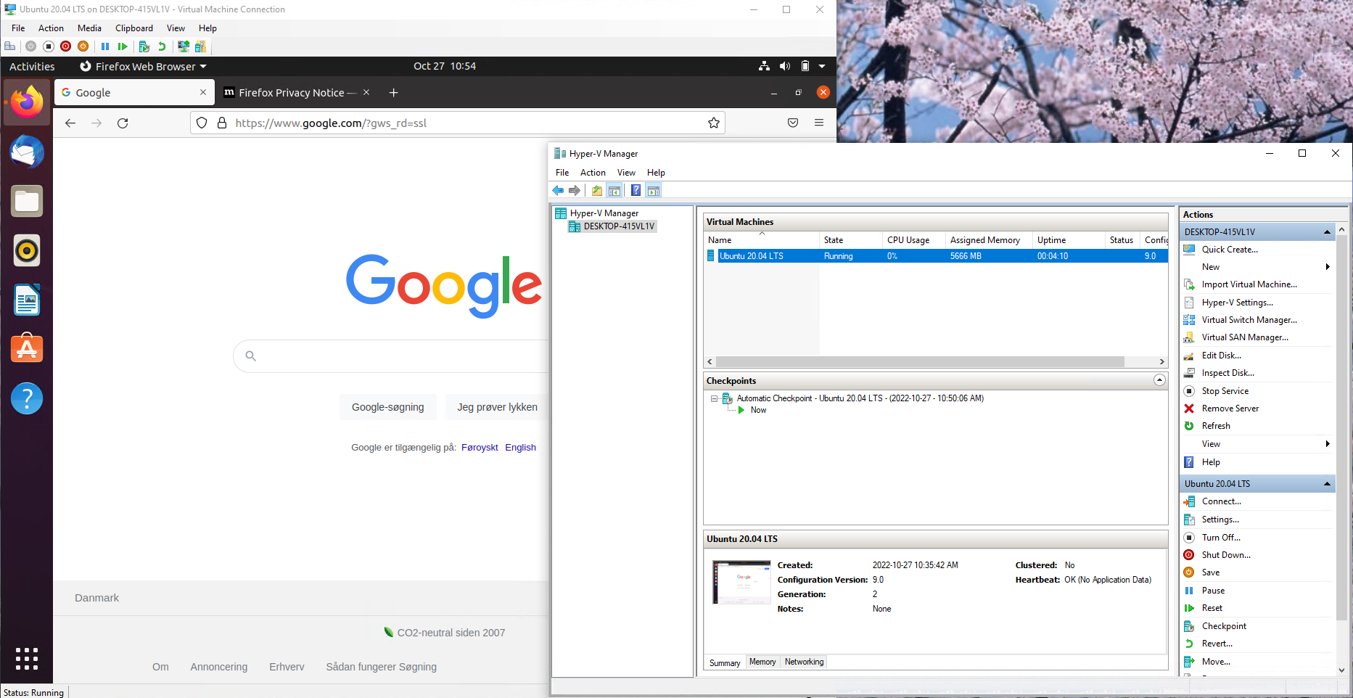Pause the virtual machine from the VM Connection toolbar

point(105,46)
